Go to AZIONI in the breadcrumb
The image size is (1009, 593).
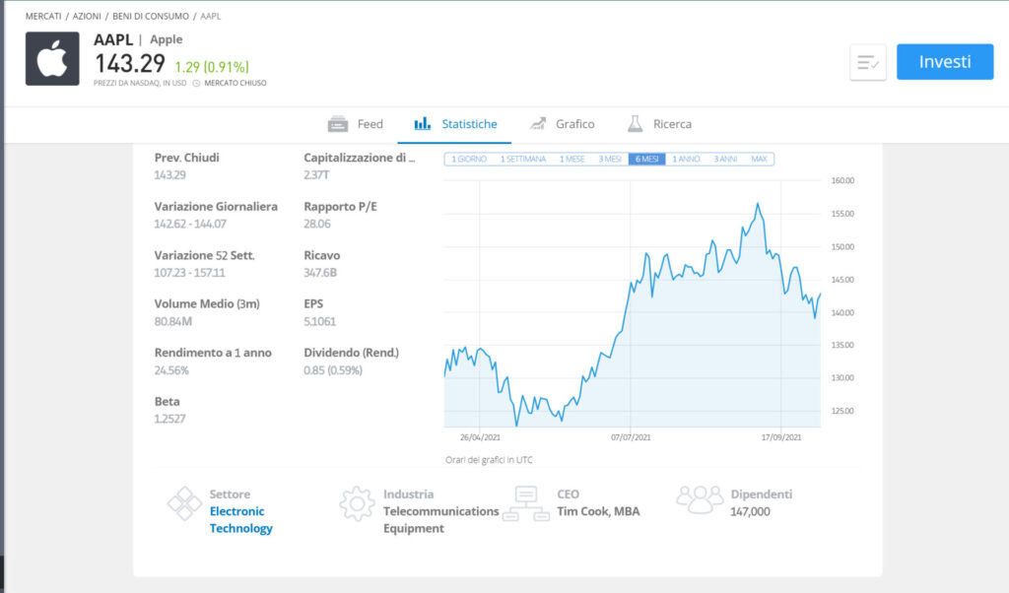coord(87,16)
